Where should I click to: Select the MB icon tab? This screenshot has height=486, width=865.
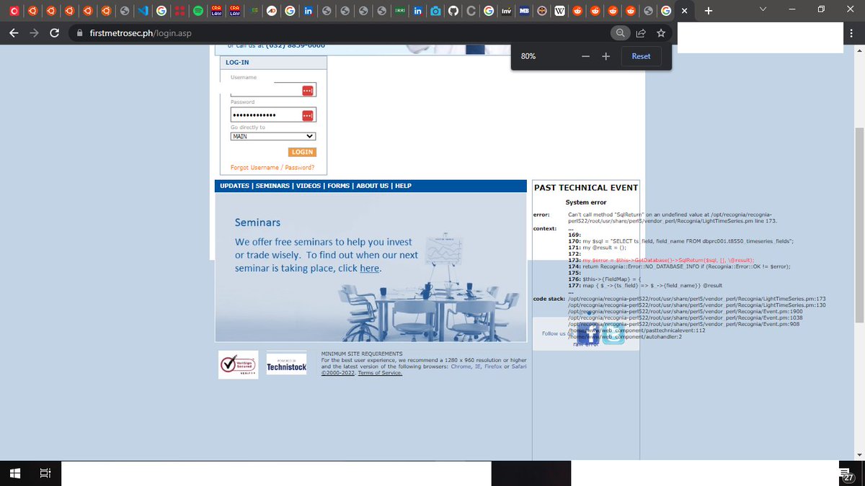point(525,11)
